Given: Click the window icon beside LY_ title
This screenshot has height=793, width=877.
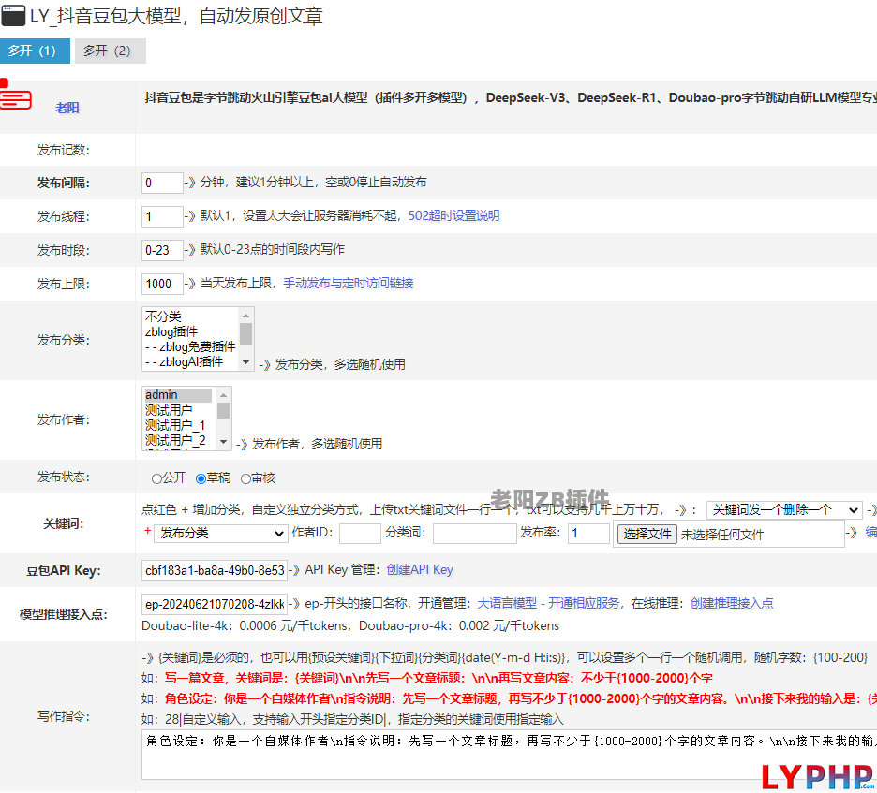Looking at the screenshot, I should tap(13, 16).
